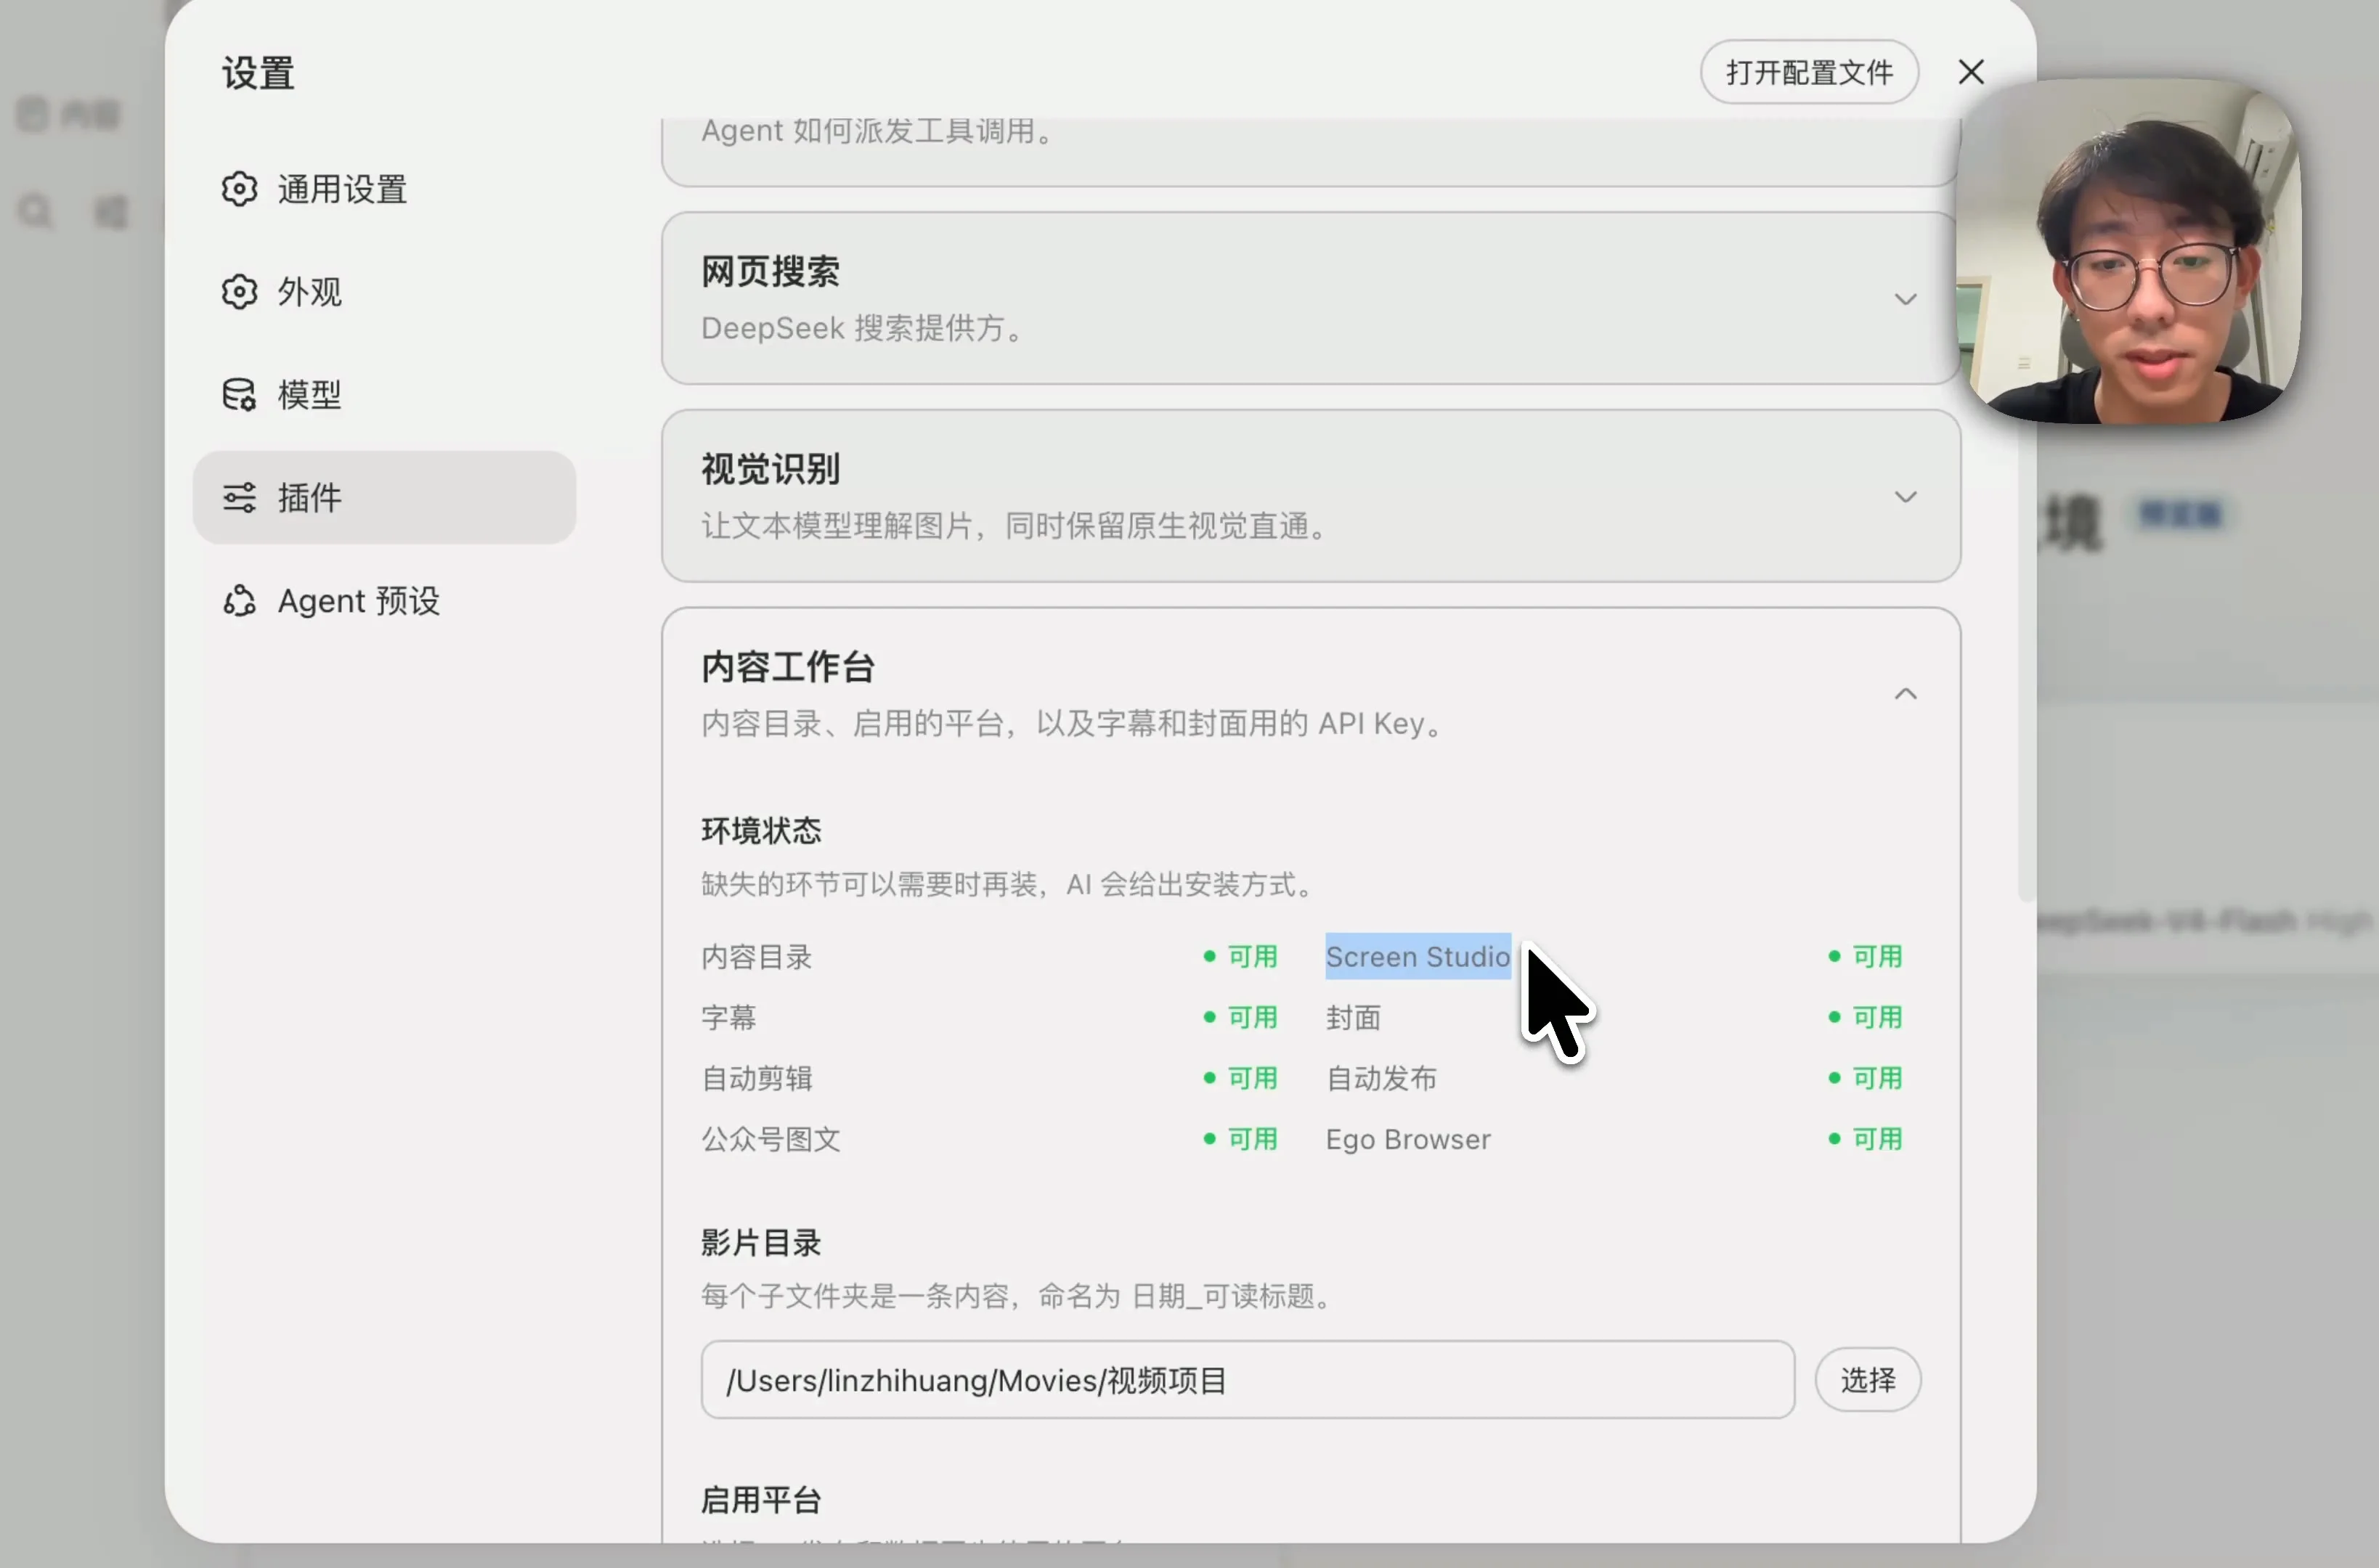Screen dimensions: 2379x1568
Task: Click the 影片目录 path input field
Action: [1248, 1380]
